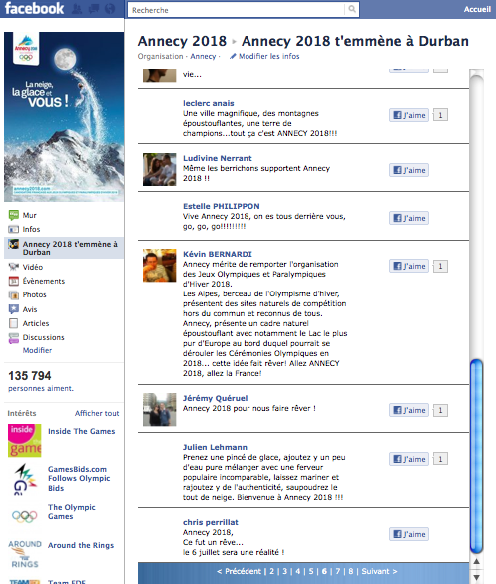Open leclerc anais's profile link
This screenshot has width=496, height=584.
coord(209,103)
